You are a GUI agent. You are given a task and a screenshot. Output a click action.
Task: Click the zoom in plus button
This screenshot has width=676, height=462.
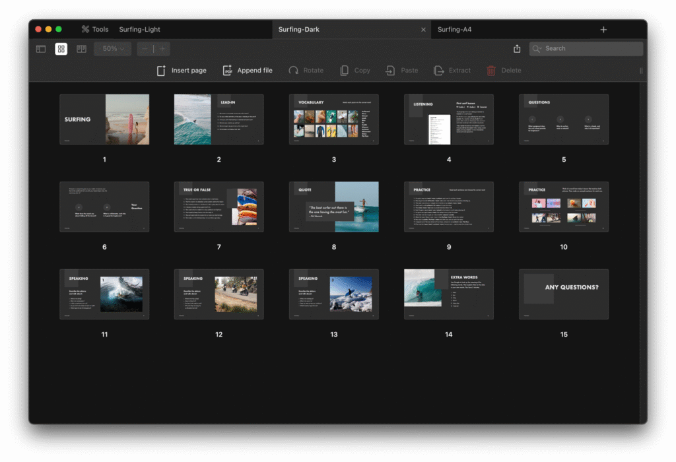(162, 49)
